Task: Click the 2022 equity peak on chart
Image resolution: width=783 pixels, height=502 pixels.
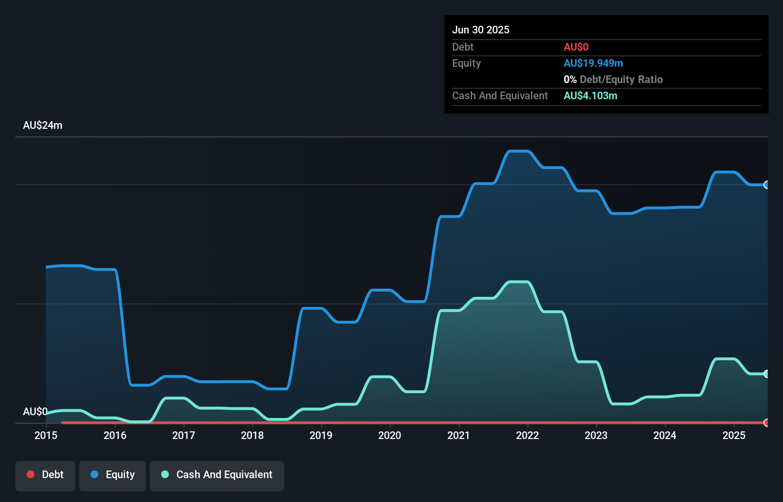Action: tap(518, 151)
